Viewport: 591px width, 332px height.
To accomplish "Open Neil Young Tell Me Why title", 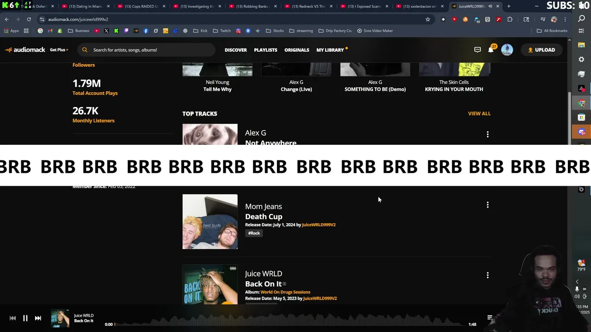I will click(217, 89).
